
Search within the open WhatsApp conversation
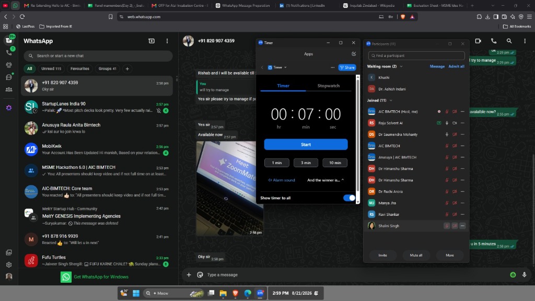[x=509, y=41]
